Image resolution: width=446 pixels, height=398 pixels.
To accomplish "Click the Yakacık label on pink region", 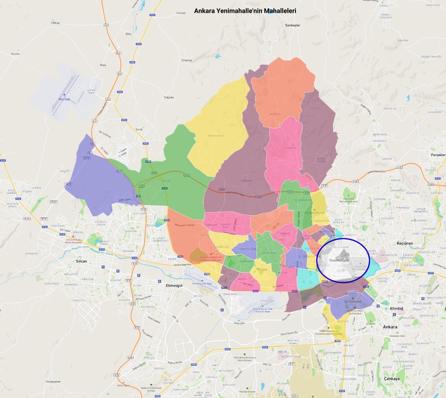I will (291, 148).
